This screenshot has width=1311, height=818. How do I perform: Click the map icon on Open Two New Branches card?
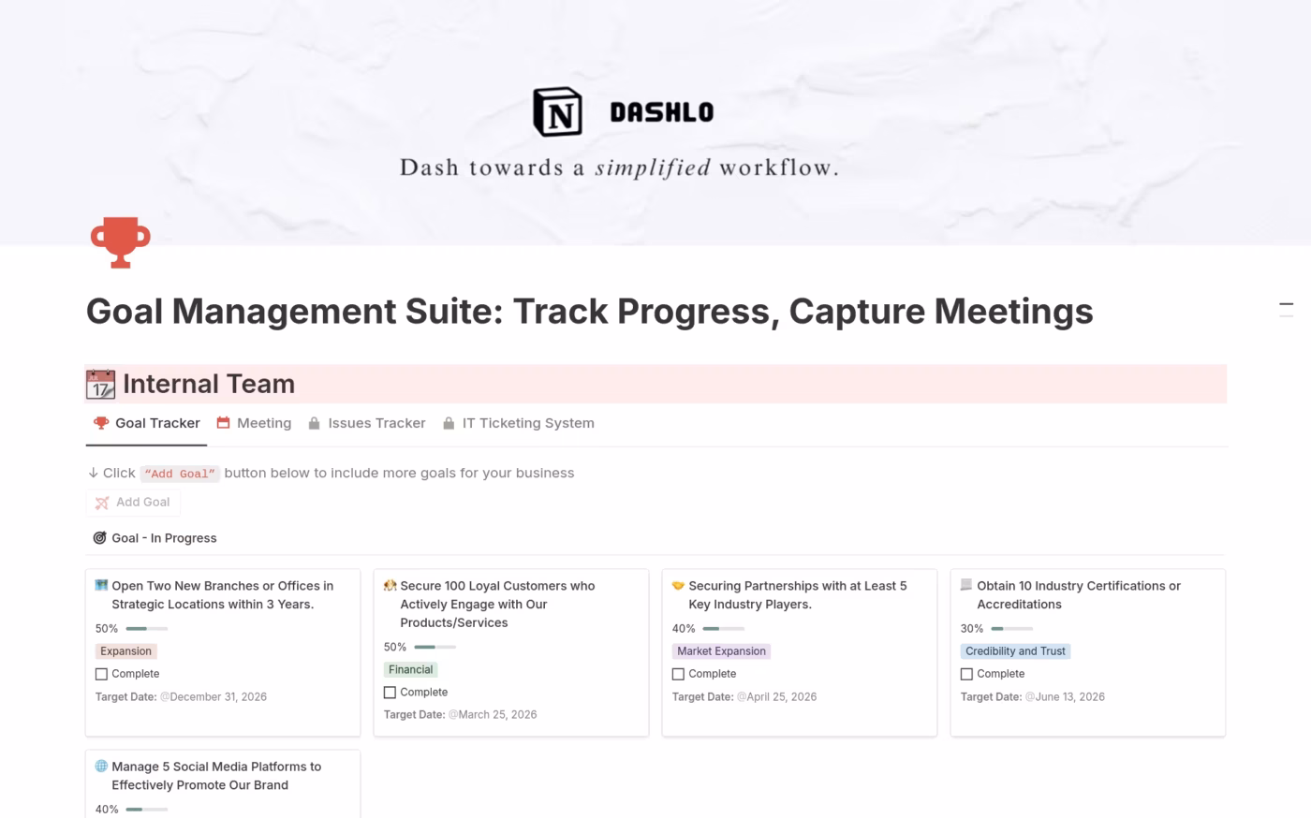click(x=101, y=585)
